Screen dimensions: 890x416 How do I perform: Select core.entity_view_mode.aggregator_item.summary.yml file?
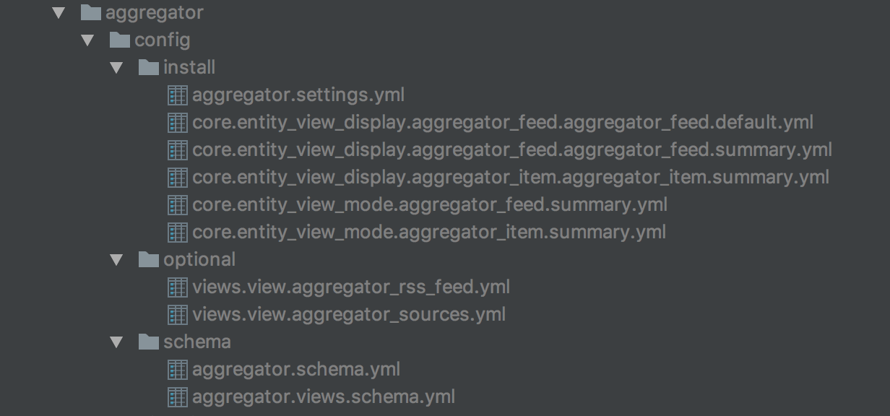[428, 232]
